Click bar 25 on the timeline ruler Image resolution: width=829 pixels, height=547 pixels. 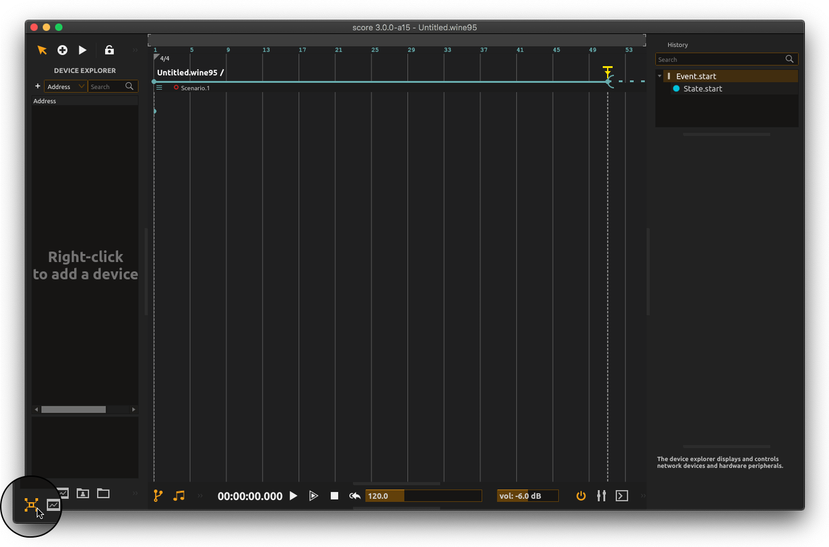pyautogui.click(x=375, y=50)
